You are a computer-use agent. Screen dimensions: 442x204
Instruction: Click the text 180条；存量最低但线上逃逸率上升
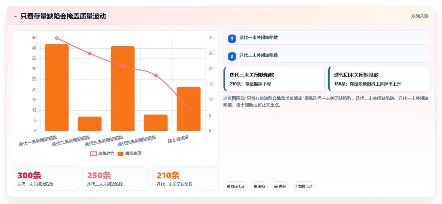[367, 84]
